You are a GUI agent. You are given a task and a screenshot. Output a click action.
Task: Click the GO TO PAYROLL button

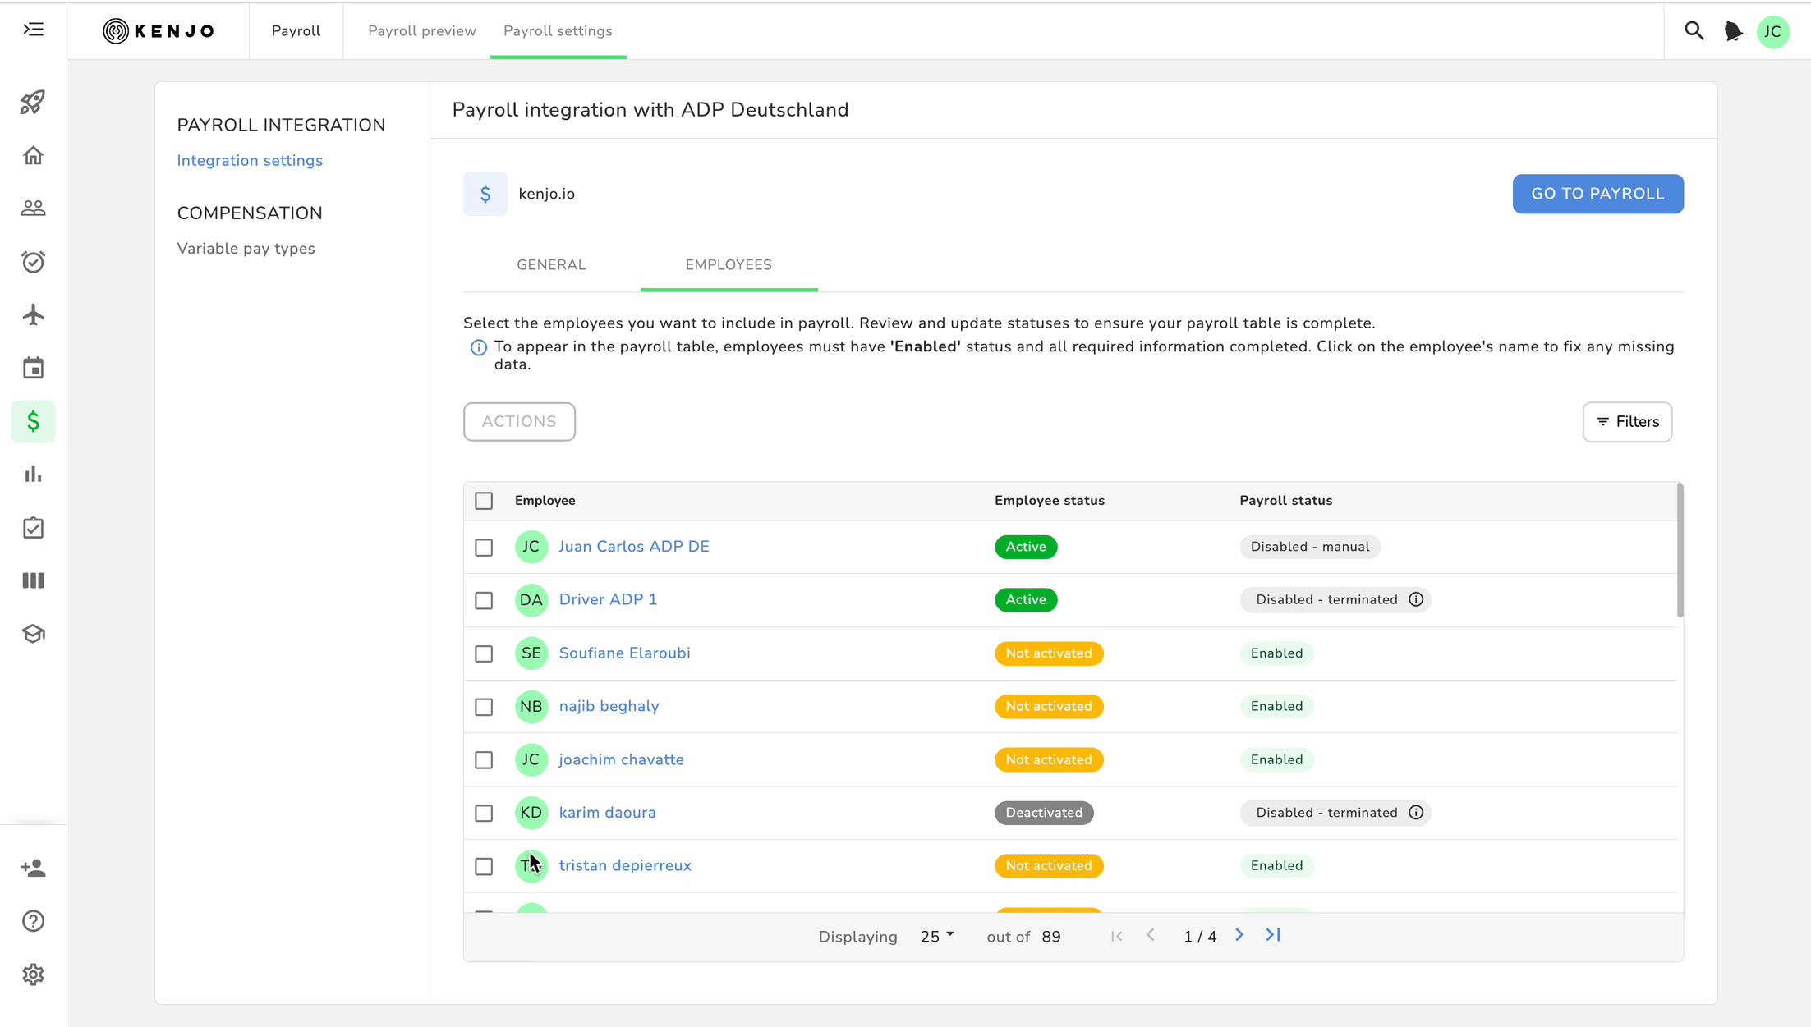tap(1597, 194)
